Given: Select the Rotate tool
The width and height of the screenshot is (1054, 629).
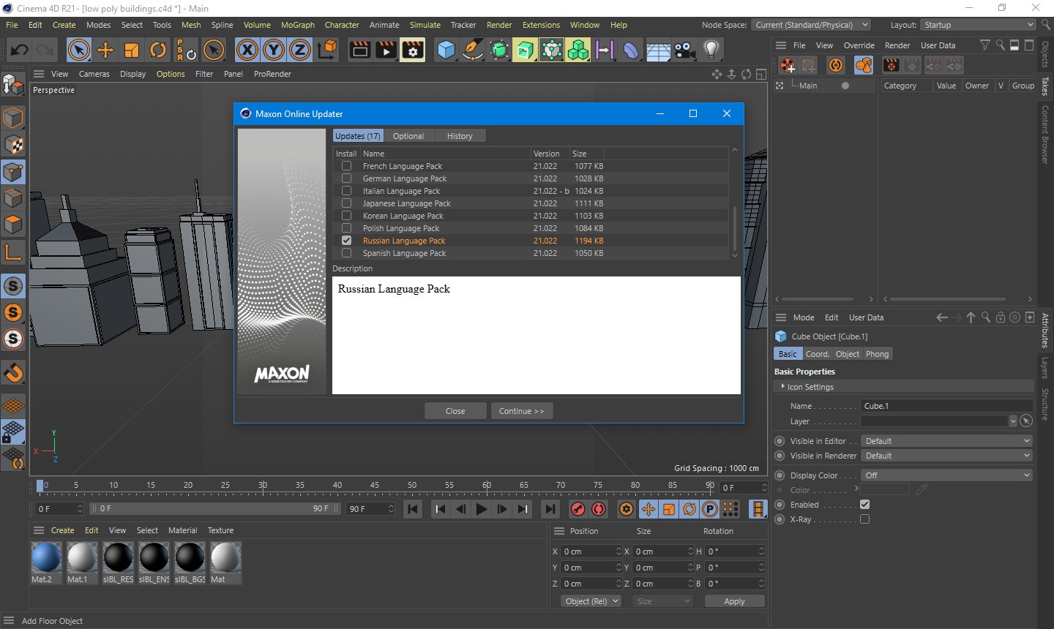Looking at the screenshot, I should click(x=158, y=50).
